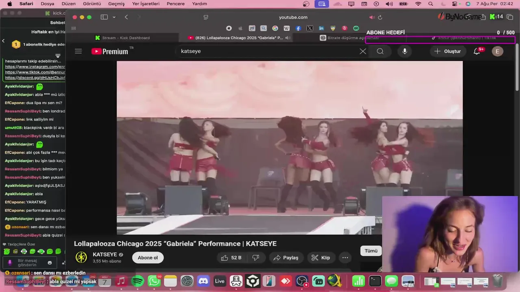Open the YouTube hamburger guide menu
The image size is (520, 292).
click(78, 51)
